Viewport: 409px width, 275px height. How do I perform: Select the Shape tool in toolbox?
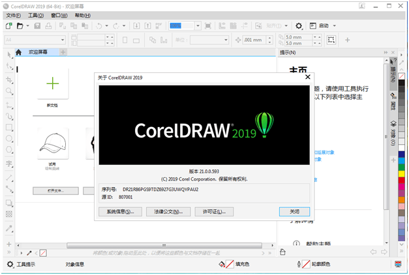(x=9, y=66)
